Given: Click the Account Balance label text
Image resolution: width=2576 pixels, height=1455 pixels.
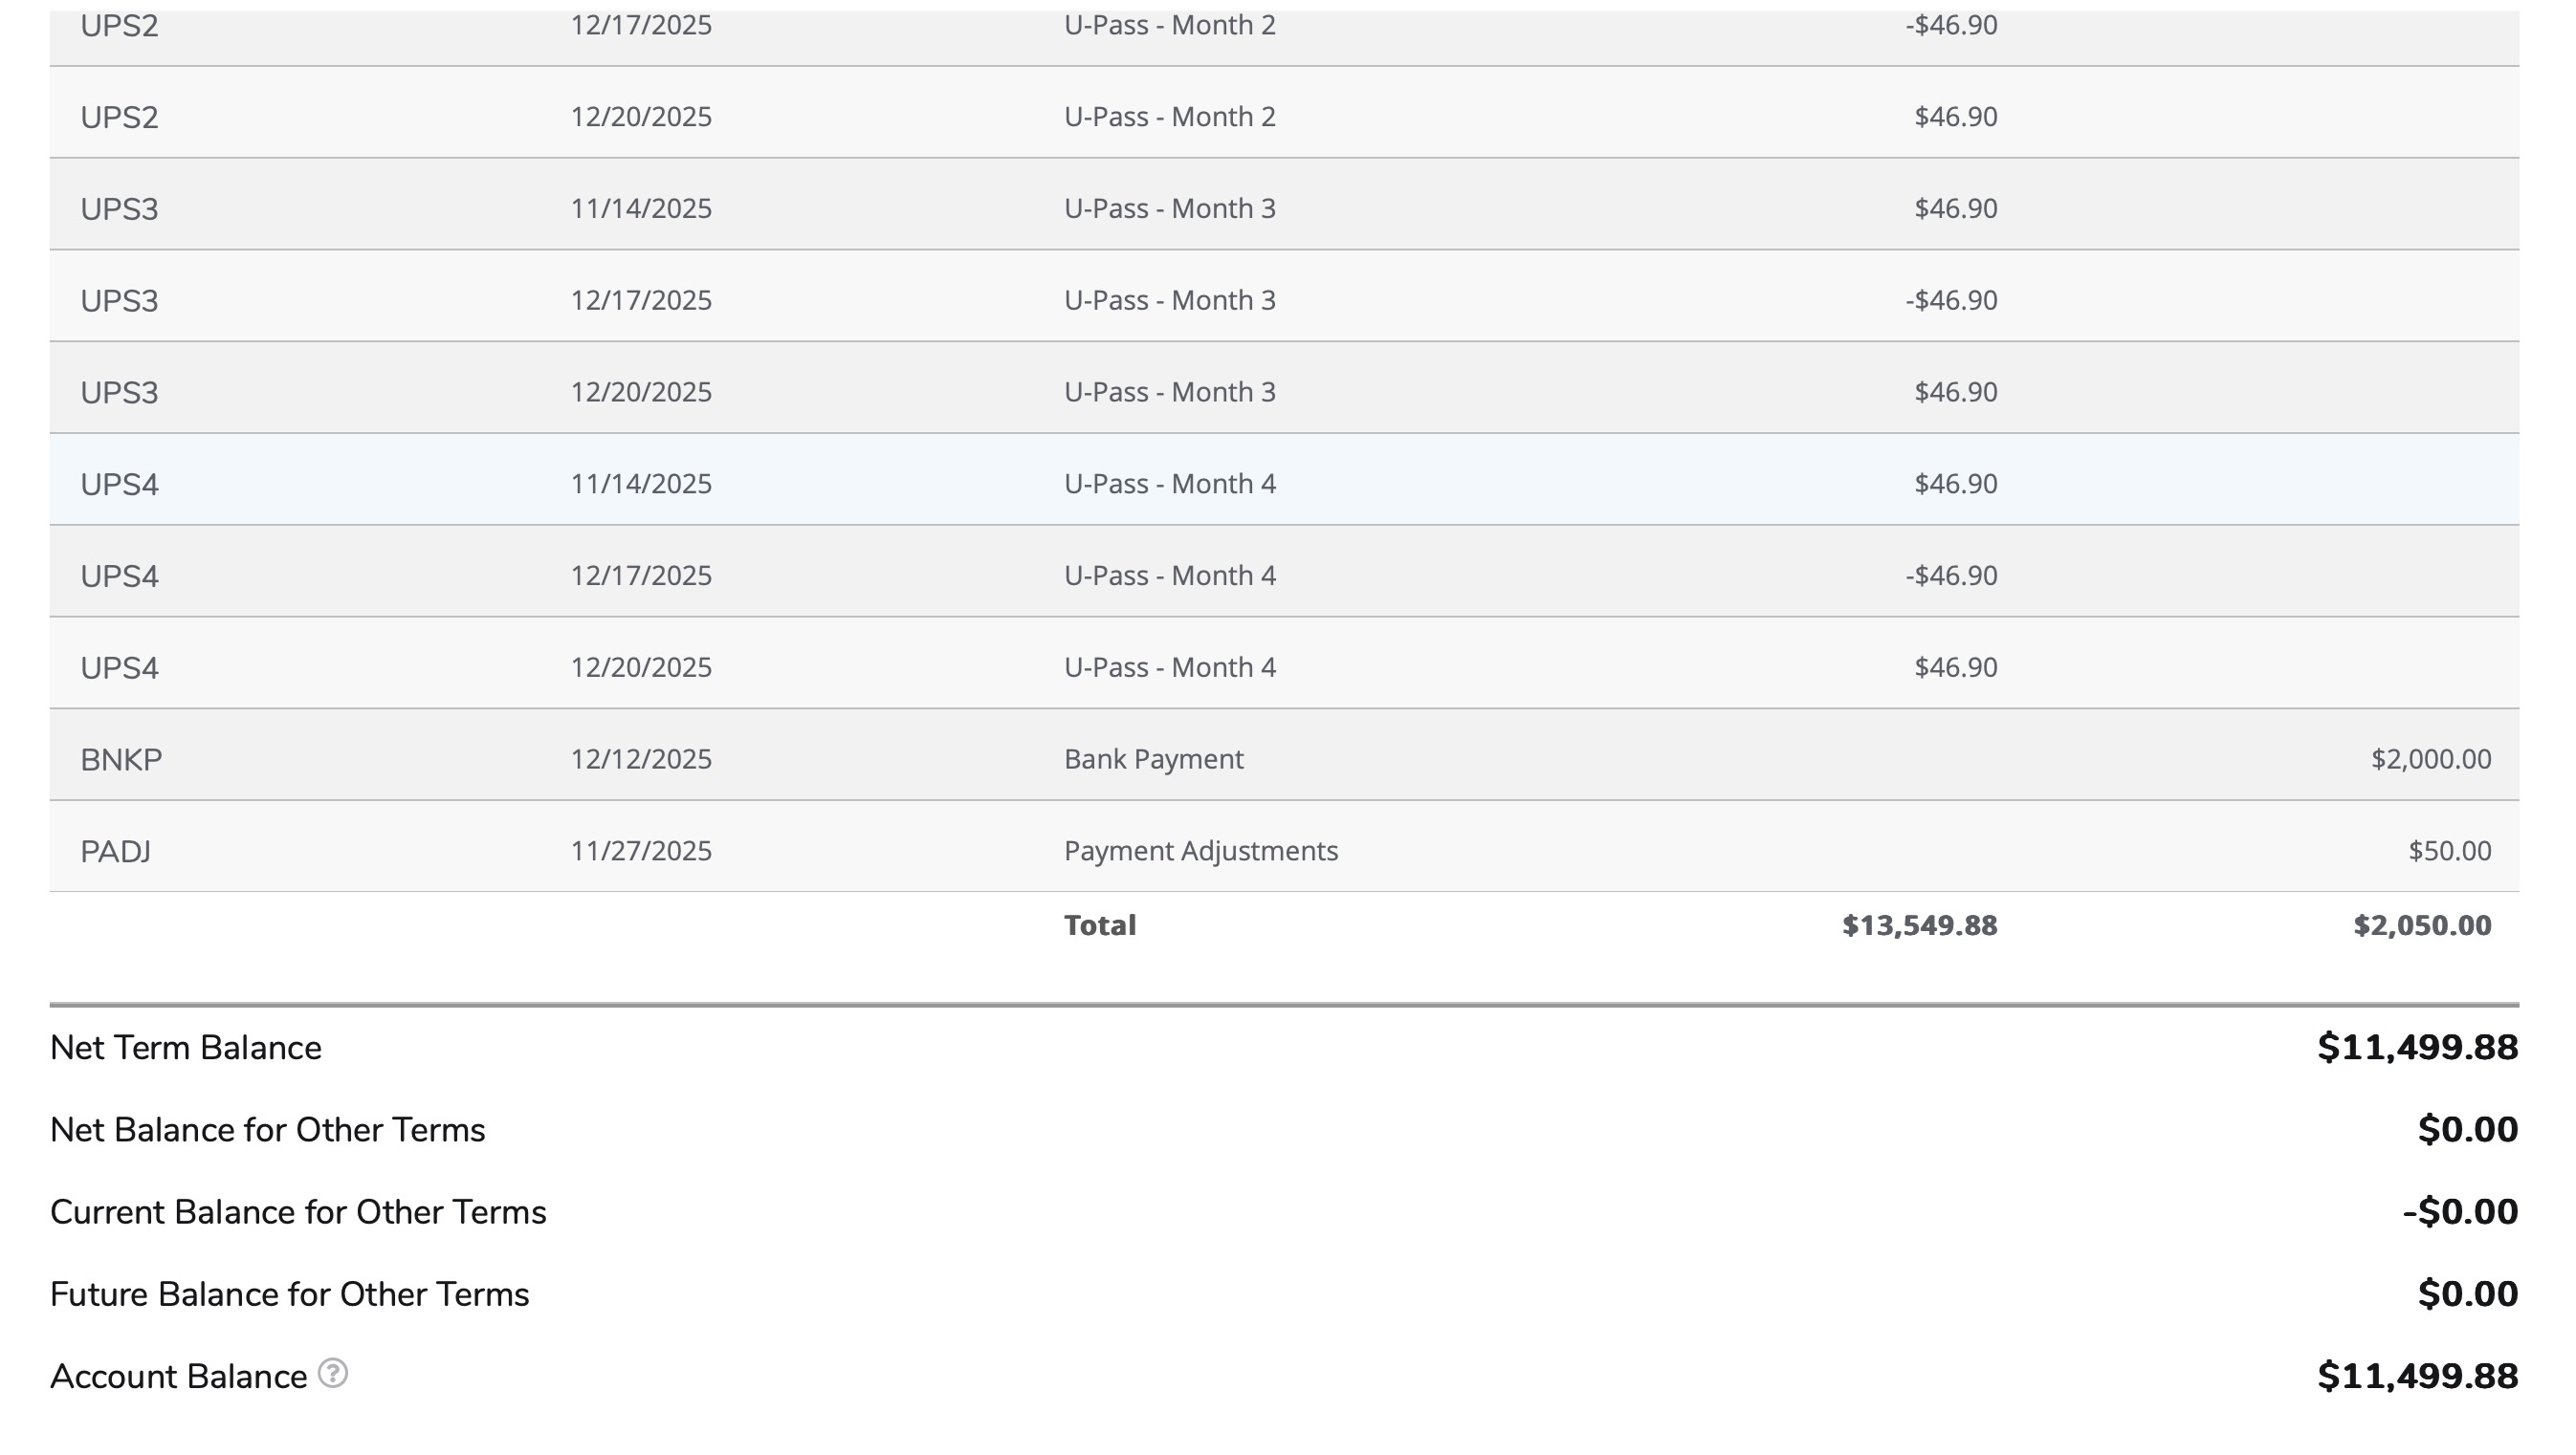Looking at the screenshot, I should 178,1376.
